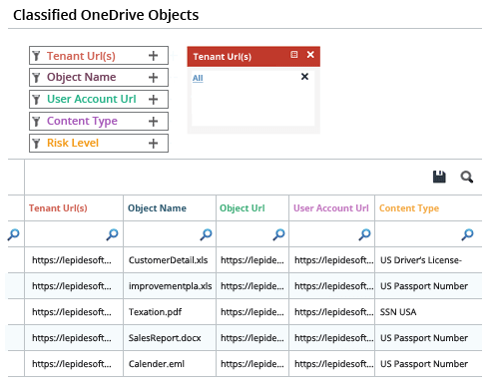The width and height of the screenshot is (499, 389).
Task: Add a Content Type filter with plus icon
Action: (153, 122)
